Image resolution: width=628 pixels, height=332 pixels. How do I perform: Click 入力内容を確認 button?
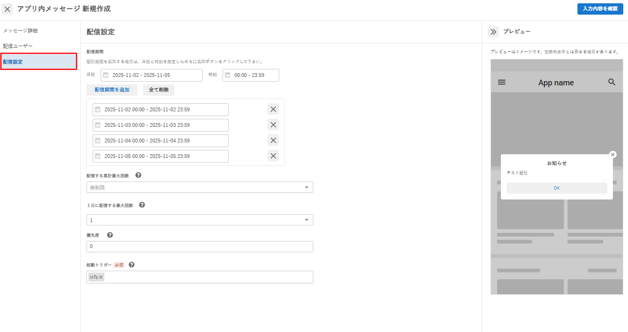pos(600,9)
